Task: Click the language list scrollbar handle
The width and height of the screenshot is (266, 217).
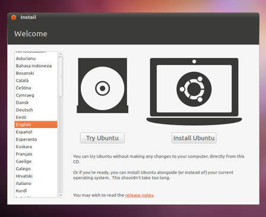Action: [61, 76]
